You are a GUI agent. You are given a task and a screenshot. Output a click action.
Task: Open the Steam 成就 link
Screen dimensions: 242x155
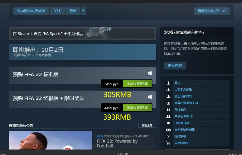click(182, 123)
